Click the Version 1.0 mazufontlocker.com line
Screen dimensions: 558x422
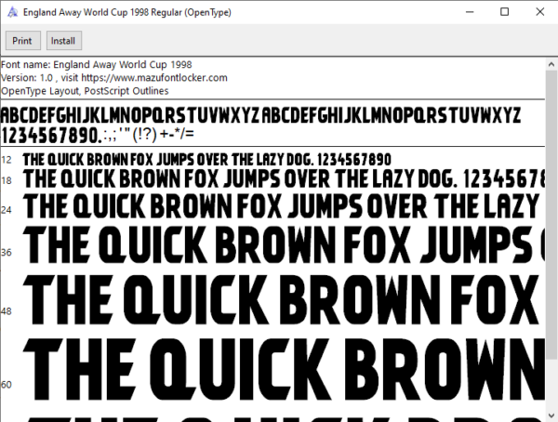(x=114, y=78)
